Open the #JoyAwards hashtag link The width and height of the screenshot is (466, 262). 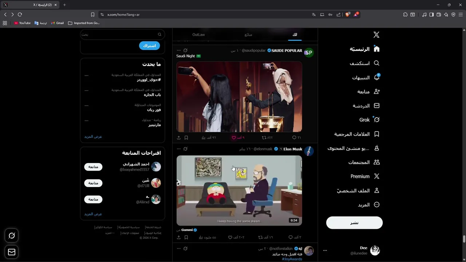point(292,259)
